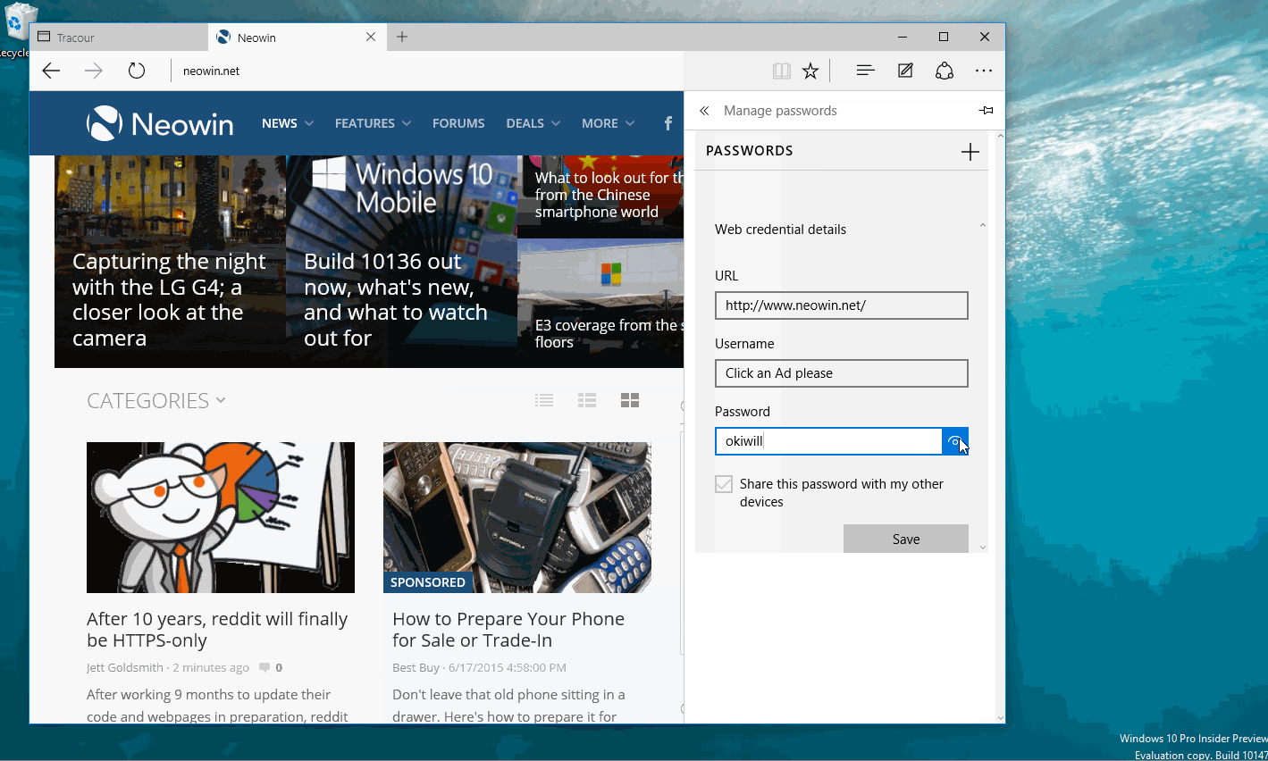Go back from Manage passwords pane
This screenshot has height=761, width=1268.
point(704,111)
